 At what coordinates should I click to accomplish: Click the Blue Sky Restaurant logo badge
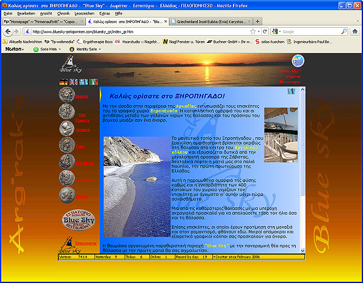pyautogui.click(x=76, y=221)
